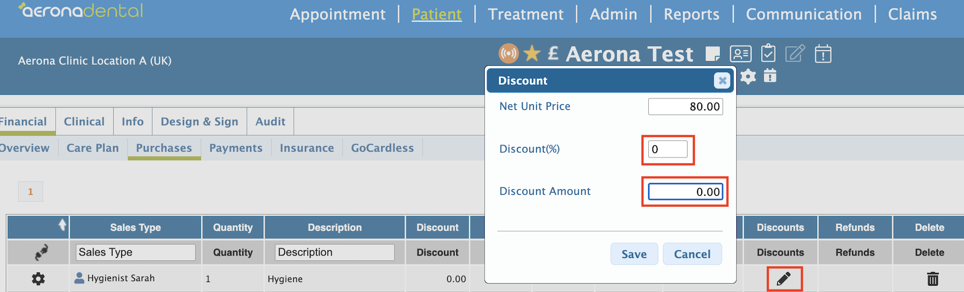Screen dimensions: 964x292
Task: Click the Discount(%) input field
Action: (x=668, y=149)
